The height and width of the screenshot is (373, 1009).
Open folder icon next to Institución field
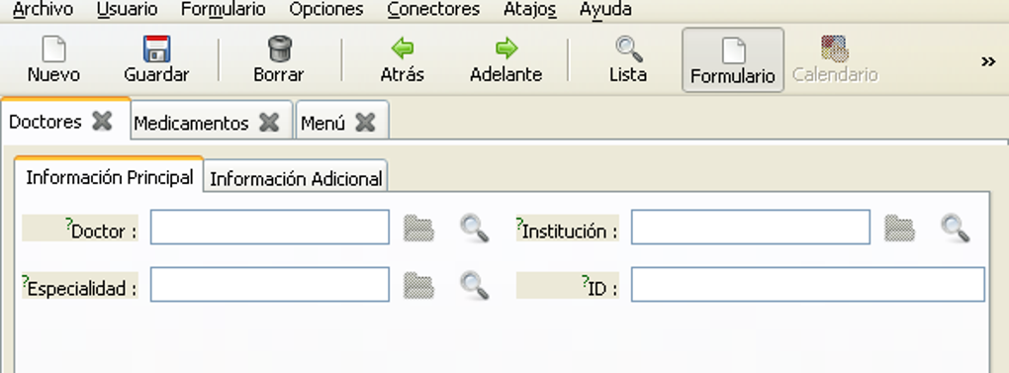click(899, 229)
